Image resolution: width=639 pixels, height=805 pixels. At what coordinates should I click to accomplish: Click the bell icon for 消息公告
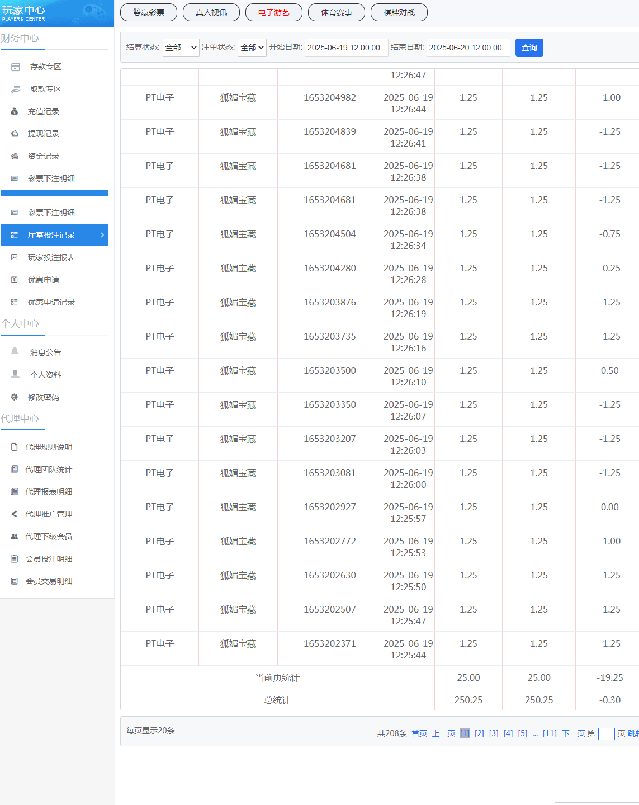[x=15, y=352]
